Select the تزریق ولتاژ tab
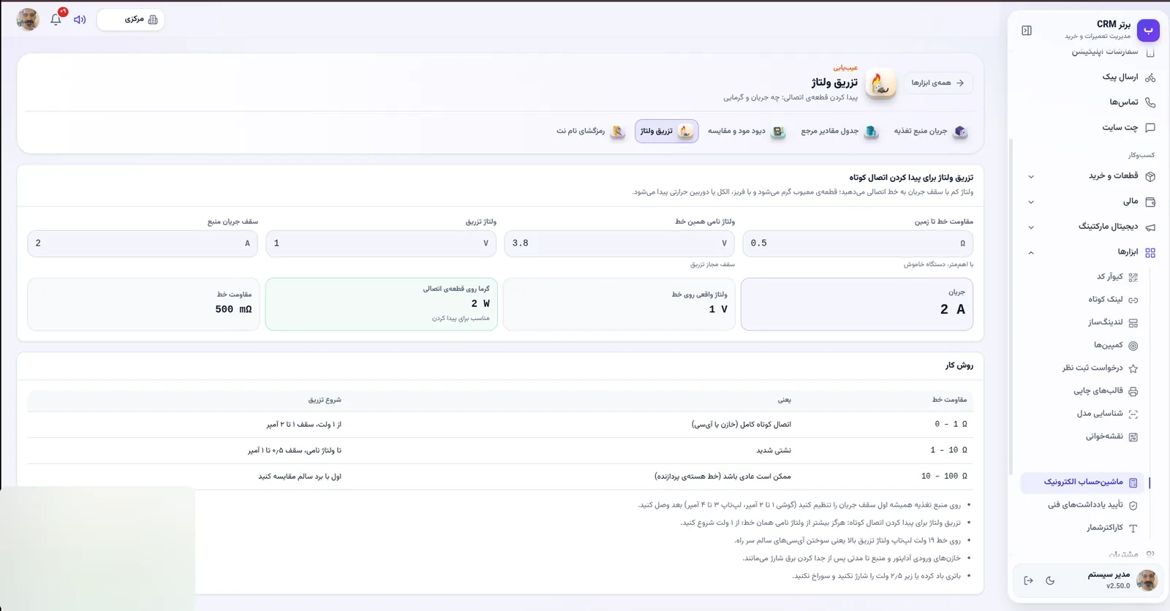1170x611 pixels. (666, 132)
